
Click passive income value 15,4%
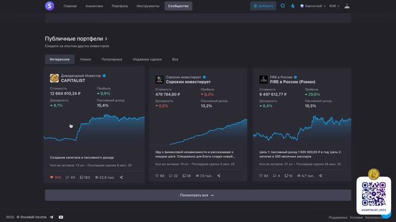point(103,105)
